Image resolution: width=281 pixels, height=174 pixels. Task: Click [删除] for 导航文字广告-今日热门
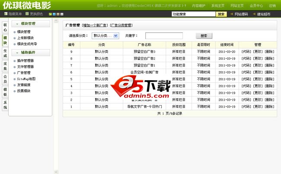(269, 107)
